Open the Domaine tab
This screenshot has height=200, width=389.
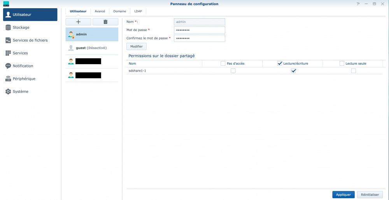(x=119, y=11)
